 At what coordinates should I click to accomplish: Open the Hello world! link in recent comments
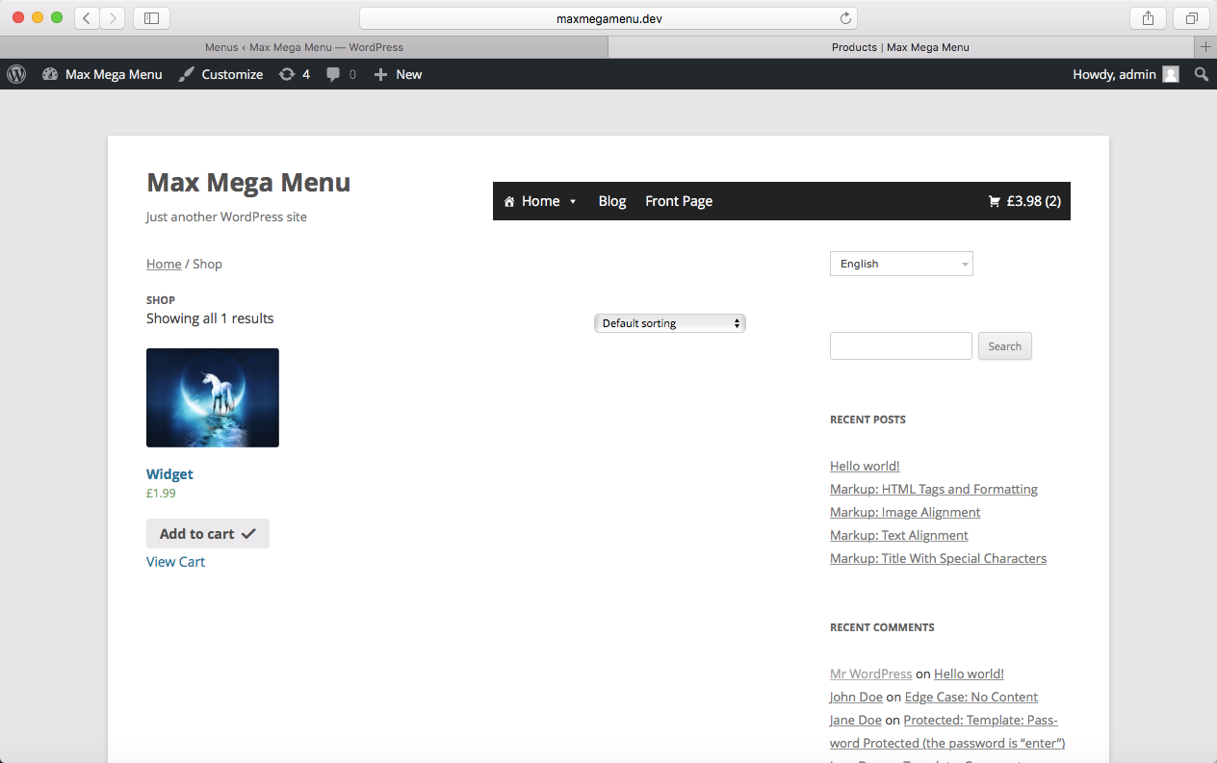tap(969, 674)
